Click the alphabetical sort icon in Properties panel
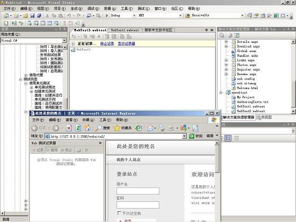296x222 pixels. [228, 138]
